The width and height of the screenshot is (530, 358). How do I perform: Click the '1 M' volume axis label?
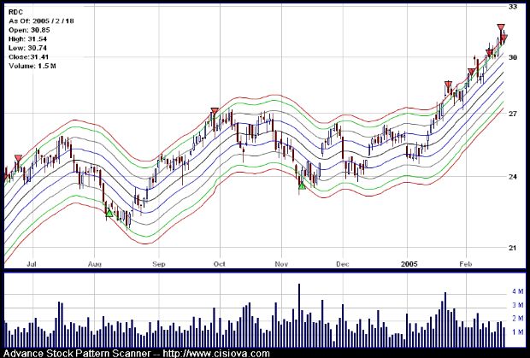point(518,332)
